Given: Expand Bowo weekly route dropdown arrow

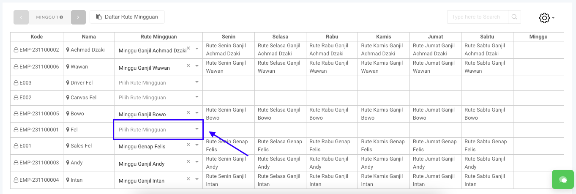Looking at the screenshot, I should (x=197, y=113).
